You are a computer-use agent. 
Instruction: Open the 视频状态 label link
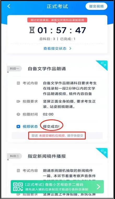tap(30, 126)
